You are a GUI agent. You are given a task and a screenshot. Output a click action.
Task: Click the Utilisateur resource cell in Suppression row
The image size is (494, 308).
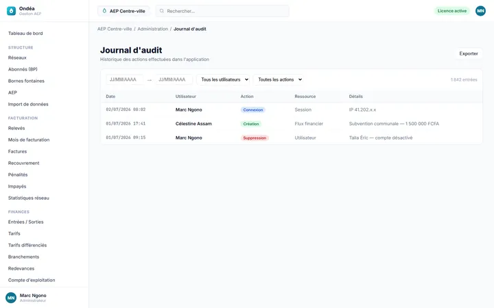point(305,138)
